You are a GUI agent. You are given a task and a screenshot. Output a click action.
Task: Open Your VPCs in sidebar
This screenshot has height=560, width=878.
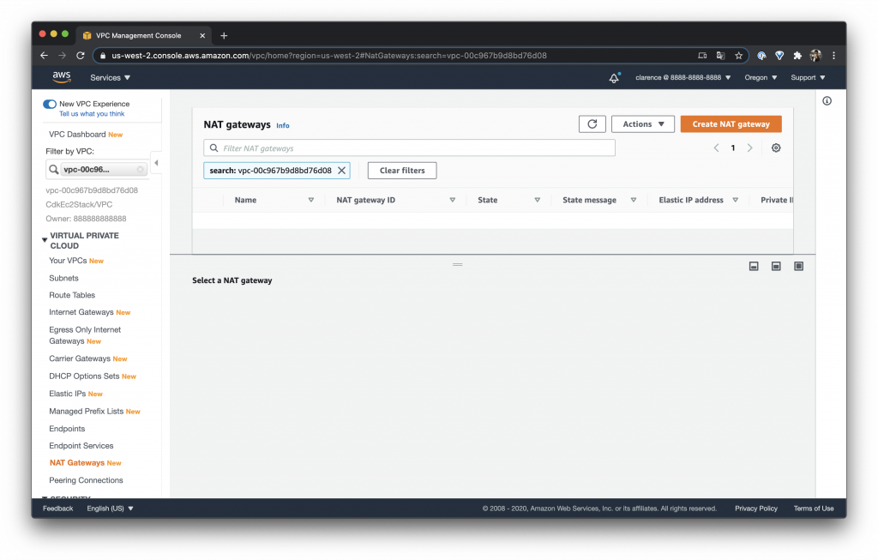click(68, 261)
